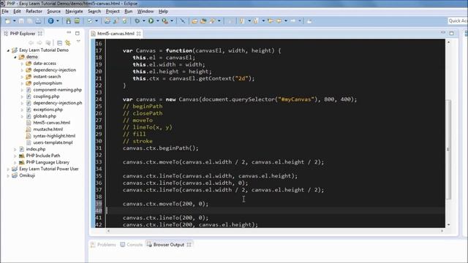The height and width of the screenshot is (263, 468).
Task: Expand the Omikuji project
Action: tap(8, 175)
